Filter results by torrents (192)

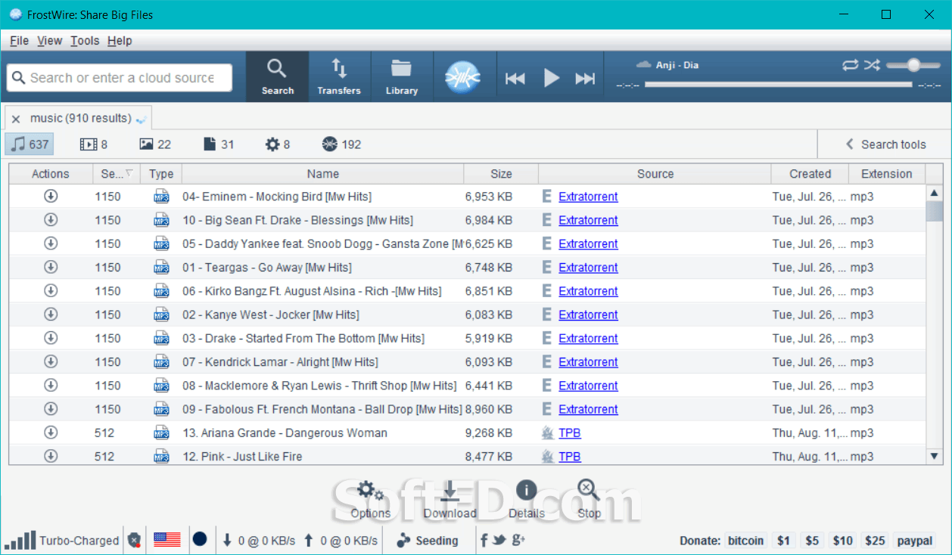[341, 144]
